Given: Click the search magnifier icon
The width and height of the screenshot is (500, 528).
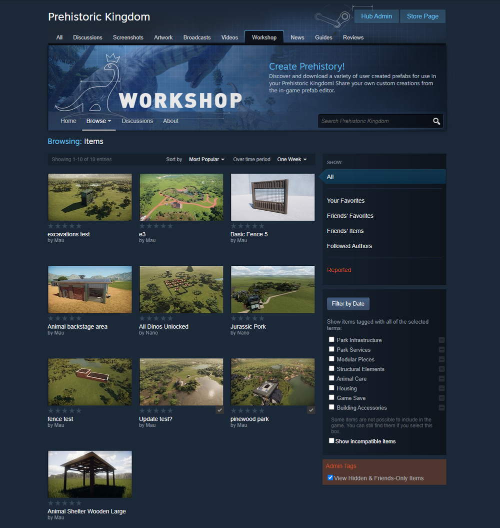Looking at the screenshot, I should pos(436,121).
